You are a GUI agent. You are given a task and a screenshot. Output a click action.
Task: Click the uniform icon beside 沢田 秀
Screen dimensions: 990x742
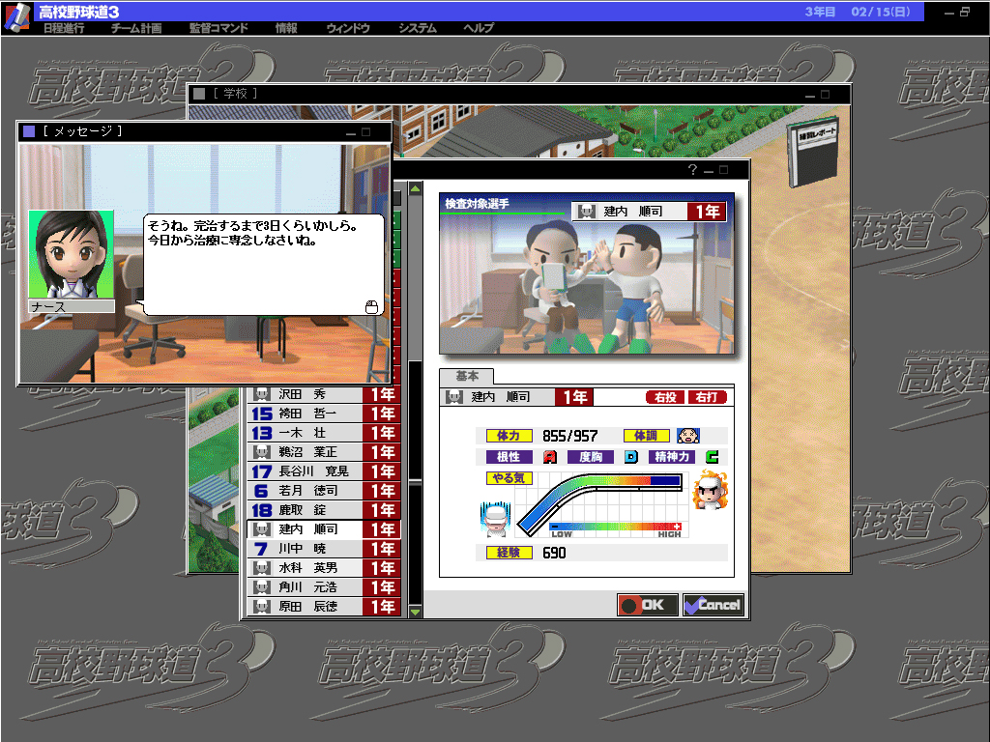[261, 394]
